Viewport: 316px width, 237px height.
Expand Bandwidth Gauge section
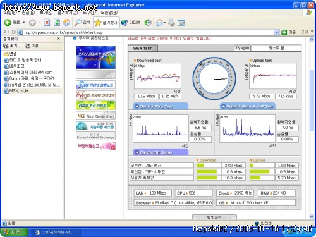(161, 152)
